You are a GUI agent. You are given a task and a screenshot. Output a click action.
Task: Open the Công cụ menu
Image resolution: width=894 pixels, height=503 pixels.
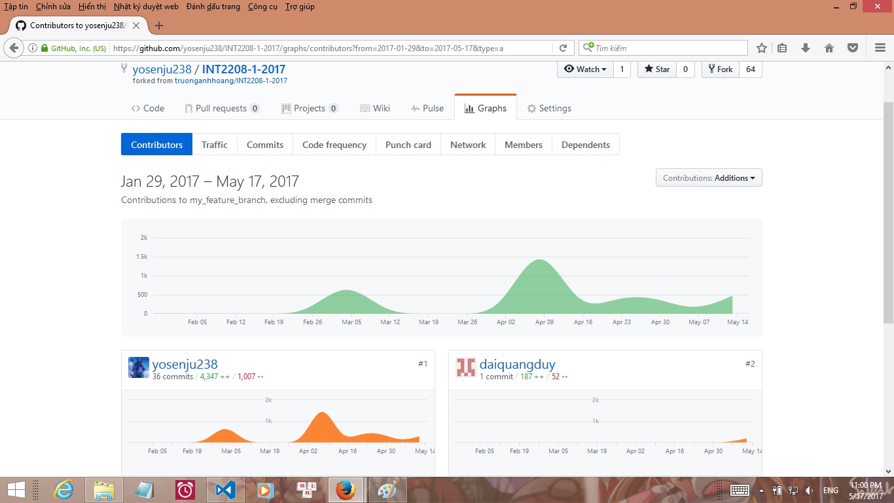[x=262, y=7]
